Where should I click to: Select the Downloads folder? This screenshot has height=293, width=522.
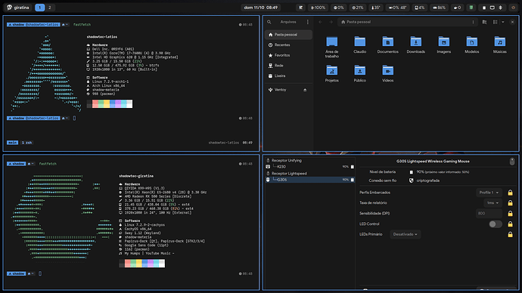pyautogui.click(x=416, y=45)
